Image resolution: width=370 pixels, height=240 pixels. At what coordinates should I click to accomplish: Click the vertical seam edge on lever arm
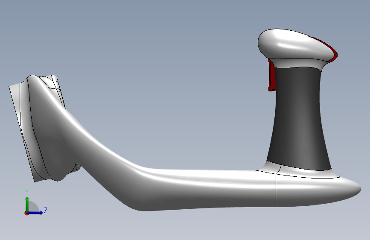click(x=276, y=190)
